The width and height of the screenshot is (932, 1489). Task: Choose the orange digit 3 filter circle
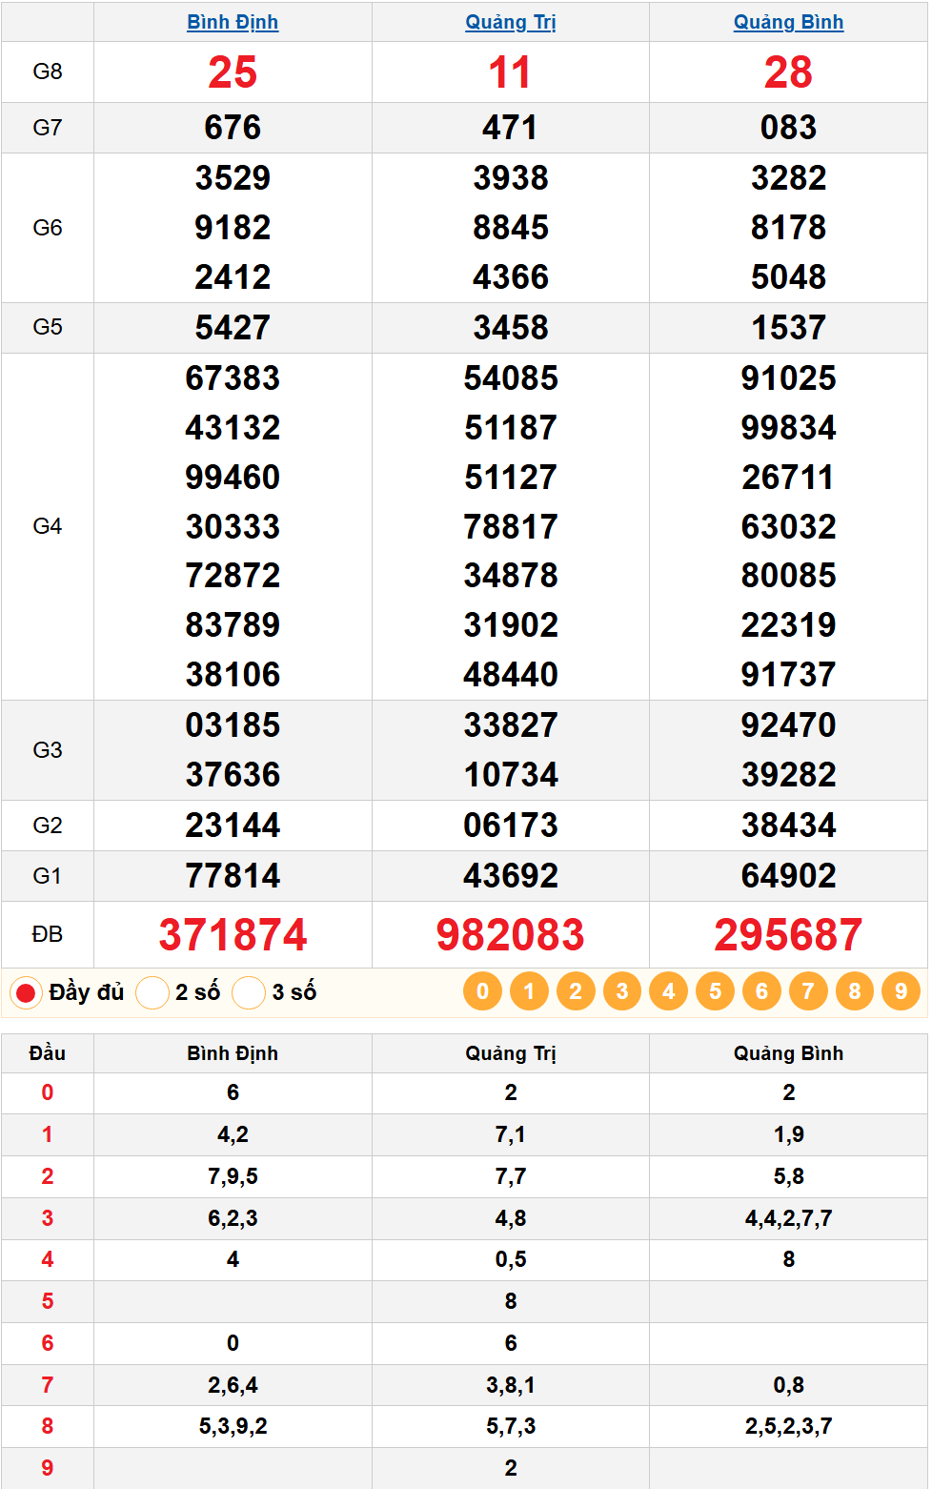pyautogui.click(x=622, y=991)
